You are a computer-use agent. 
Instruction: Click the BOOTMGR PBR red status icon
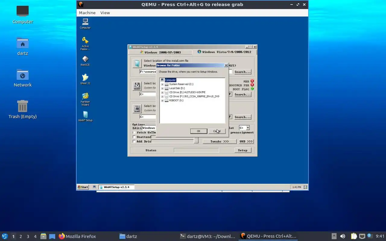pyautogui.click(x=252, y=85)
